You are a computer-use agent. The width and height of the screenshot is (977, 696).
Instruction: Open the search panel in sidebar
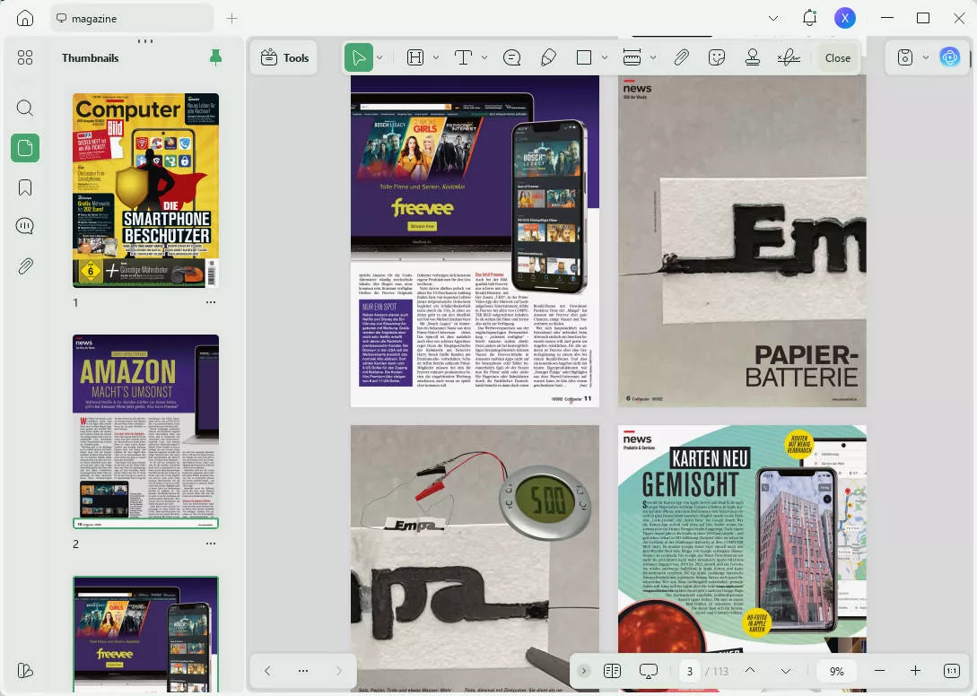(x=25, y=109)
